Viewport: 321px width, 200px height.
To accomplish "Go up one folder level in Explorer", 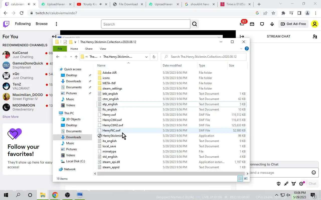I will click(x=76, y=57).
